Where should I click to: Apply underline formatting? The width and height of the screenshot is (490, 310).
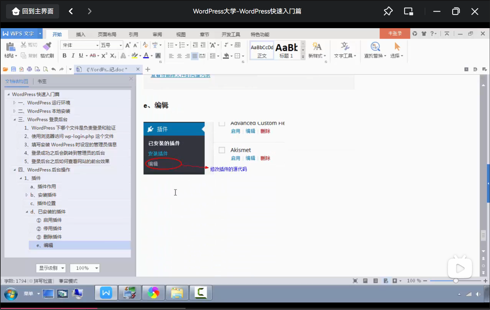click(x=81, y=56)
